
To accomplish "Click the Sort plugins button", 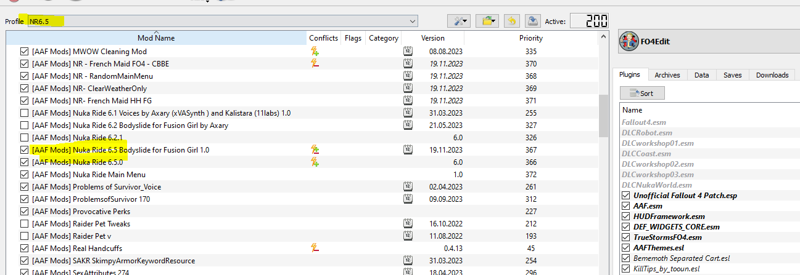I will pyautogui.click(x=643, y=93).
